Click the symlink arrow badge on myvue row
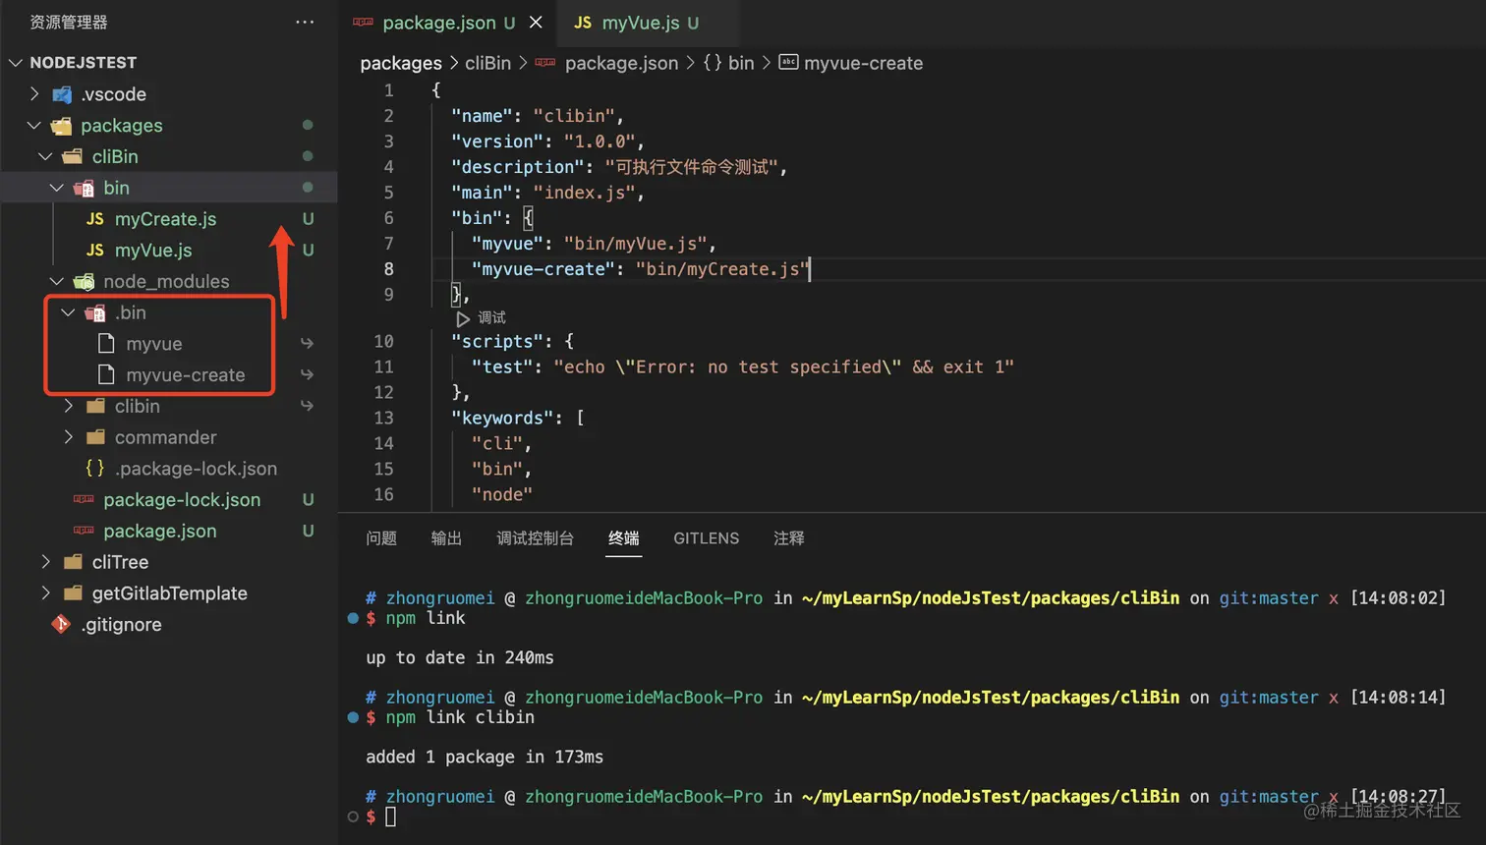Screen dimensions: 1486x845 (308, 344)
